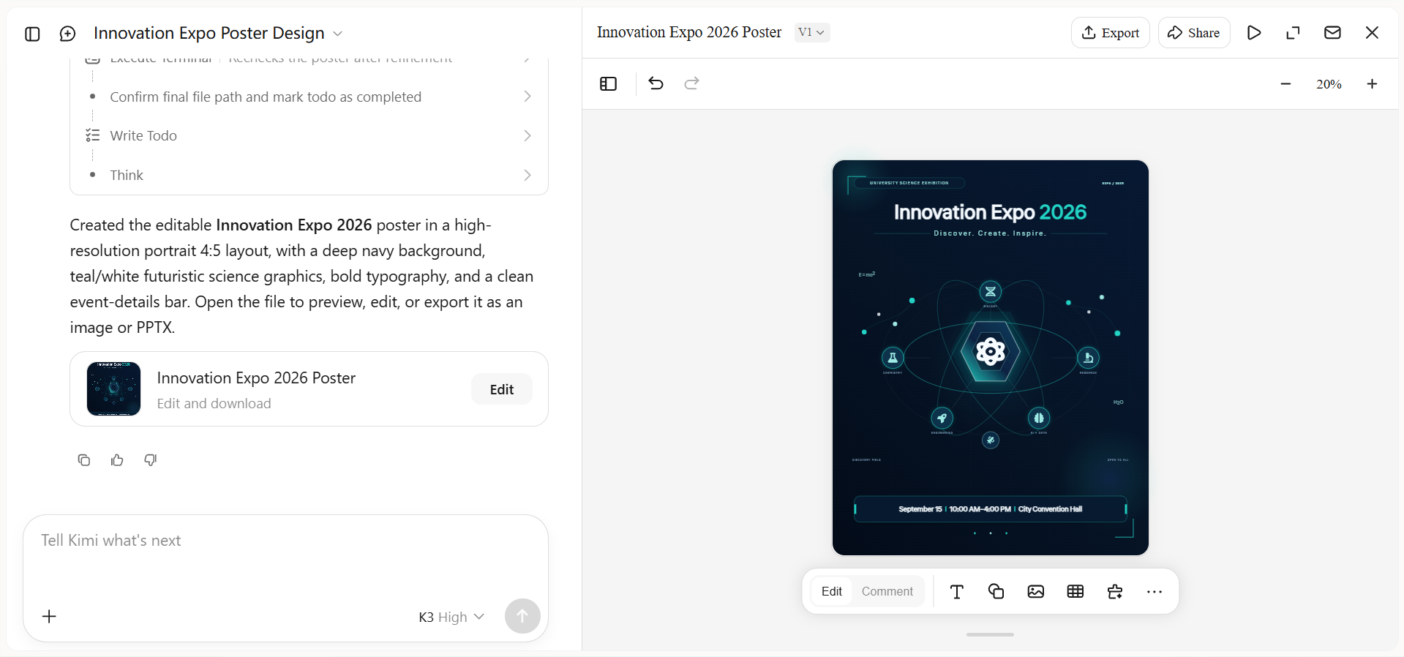
Task: Select the components toolbox icon
Action: [x=1115, y=591]
